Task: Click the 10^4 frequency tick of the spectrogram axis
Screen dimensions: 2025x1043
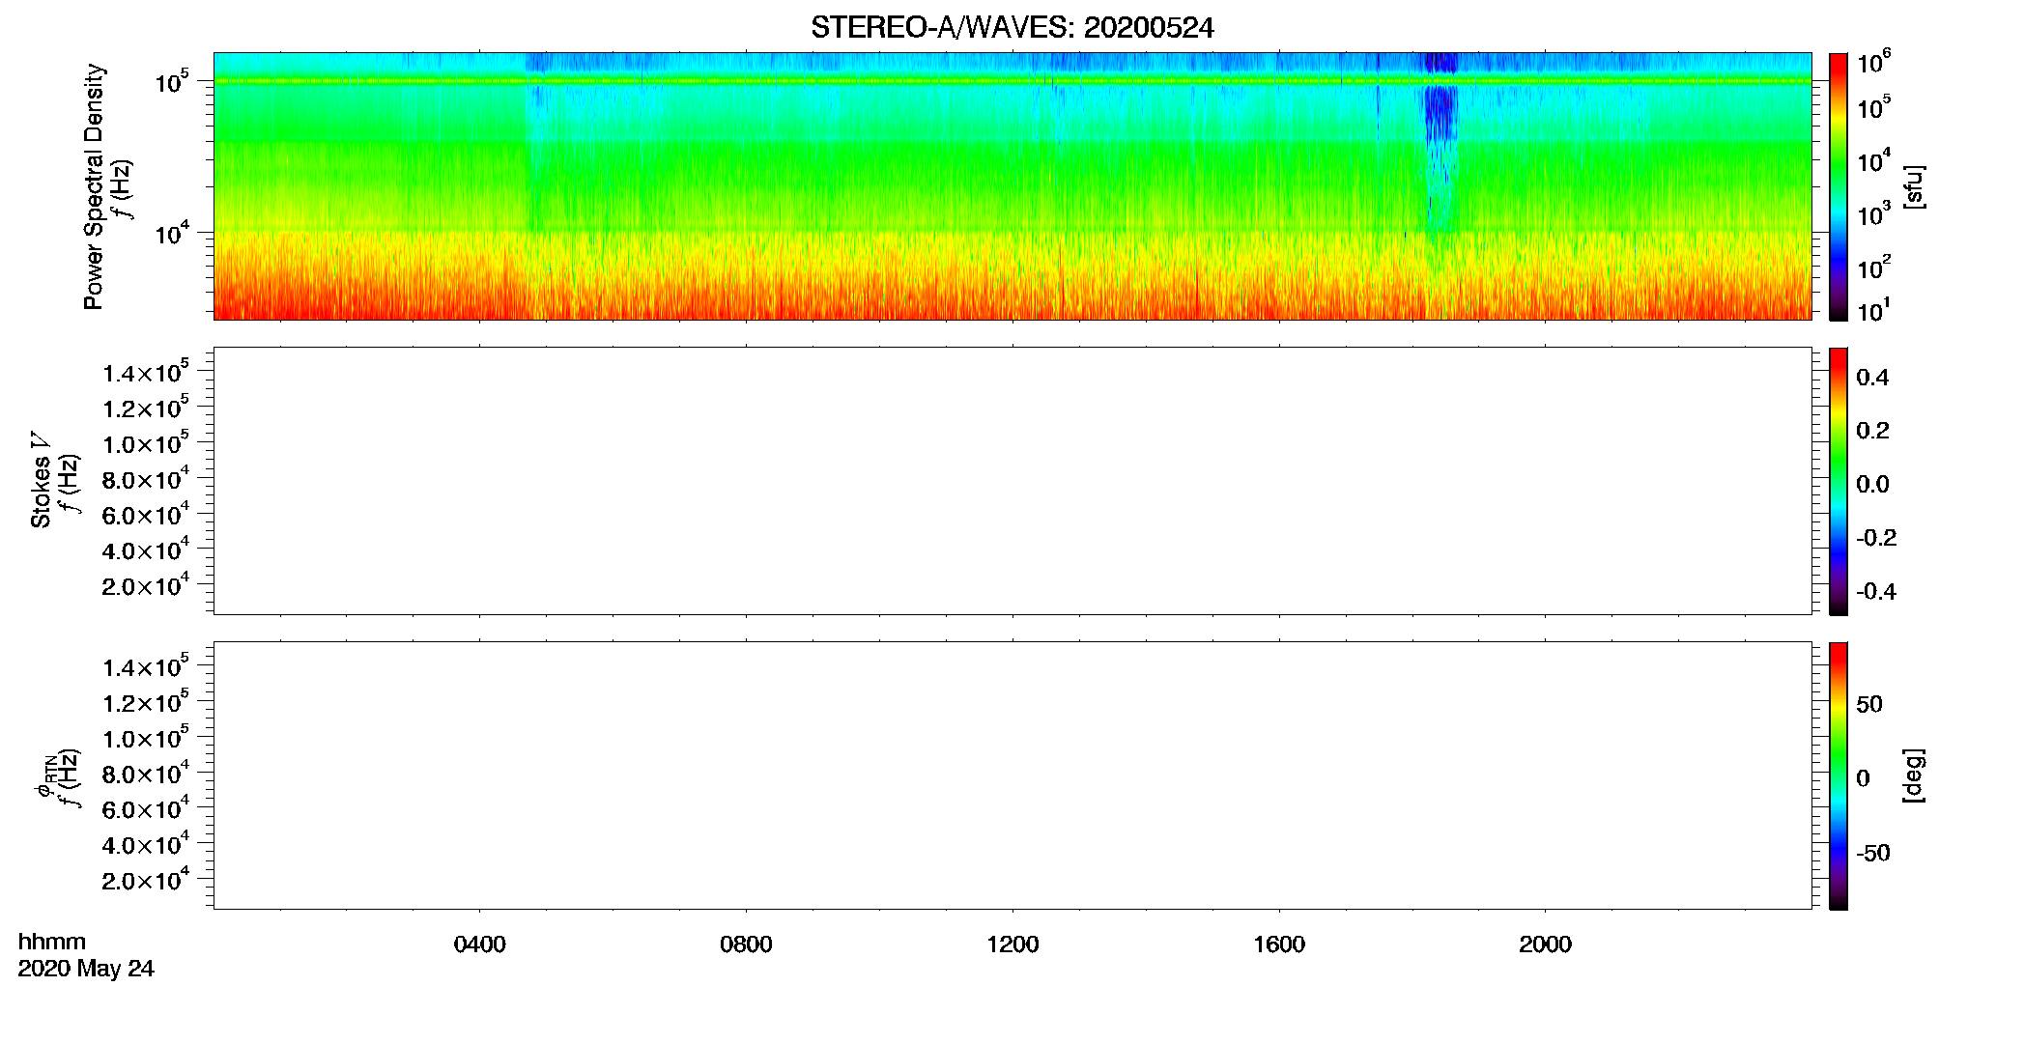Action: tap(172, 233)
